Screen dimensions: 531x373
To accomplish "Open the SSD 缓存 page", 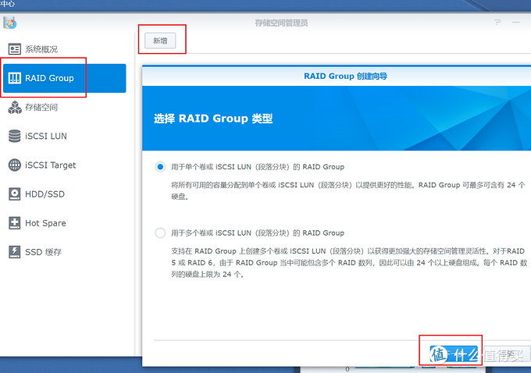I will pyautogui.click(x=64, y=252).
